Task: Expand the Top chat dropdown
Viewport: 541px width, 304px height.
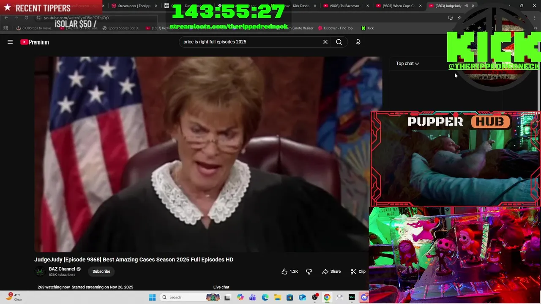Action: [x=407, y=63]
